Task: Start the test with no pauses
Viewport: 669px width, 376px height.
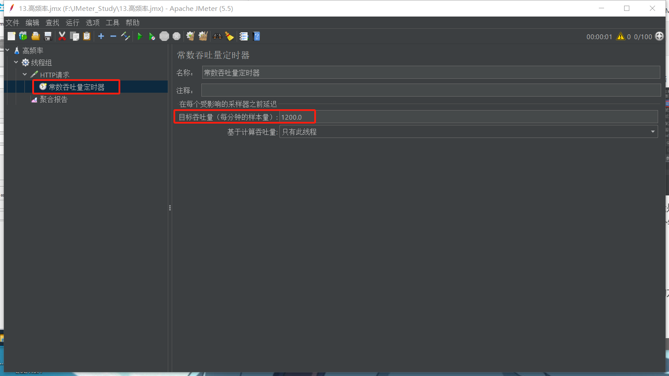Action: 152,37
